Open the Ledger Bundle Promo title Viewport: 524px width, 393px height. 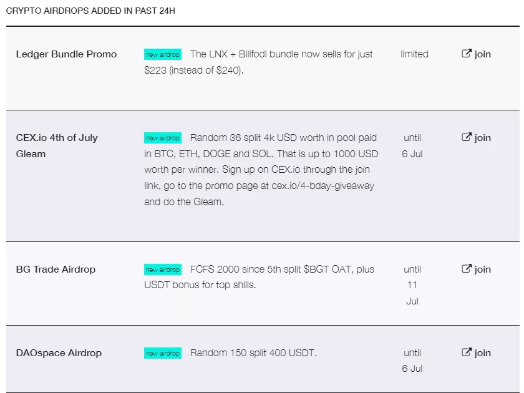click(66, 54)
